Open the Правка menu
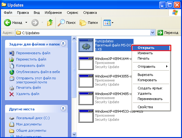 pos(23,13)
